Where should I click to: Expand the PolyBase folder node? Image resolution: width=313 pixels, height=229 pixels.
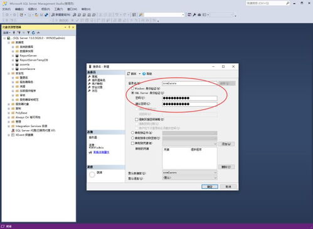9,113
